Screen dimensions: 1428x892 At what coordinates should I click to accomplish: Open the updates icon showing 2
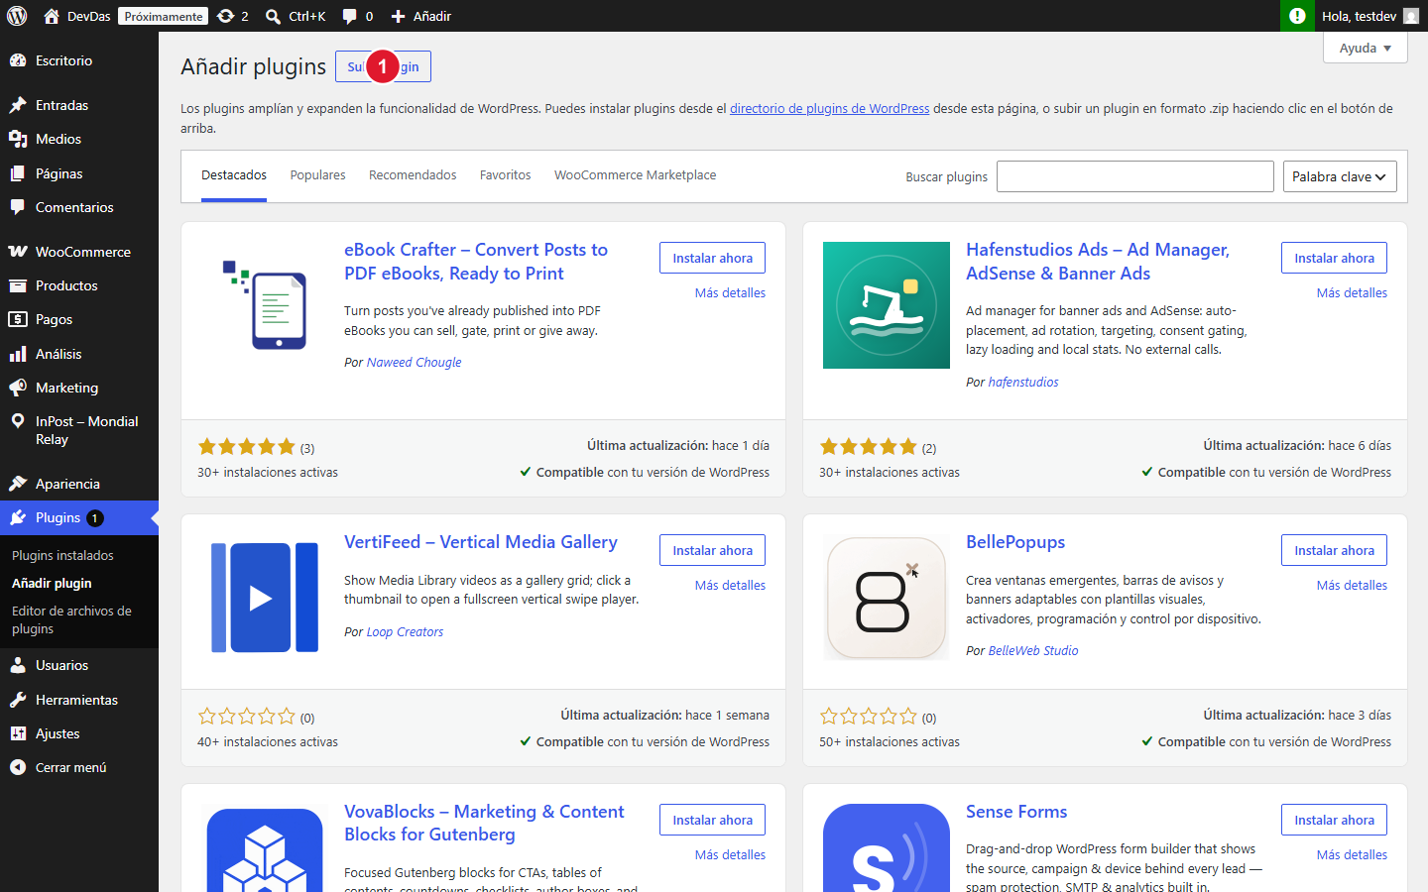[x=226, y=16]
